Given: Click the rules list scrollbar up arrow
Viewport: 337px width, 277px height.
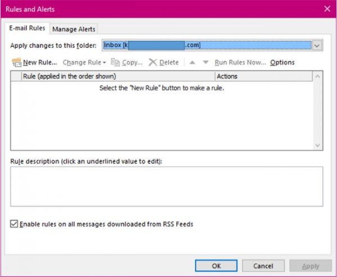Looking at the screenshot, I should pos(318,76).
